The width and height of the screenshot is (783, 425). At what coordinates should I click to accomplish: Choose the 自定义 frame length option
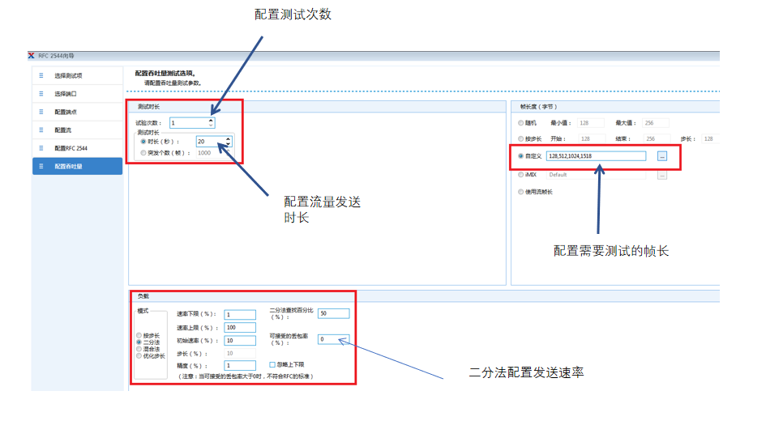(521, 156)
